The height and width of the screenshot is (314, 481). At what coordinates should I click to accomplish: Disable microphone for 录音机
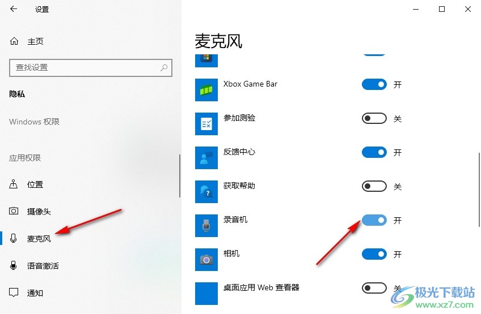click(x=374, y=220)
